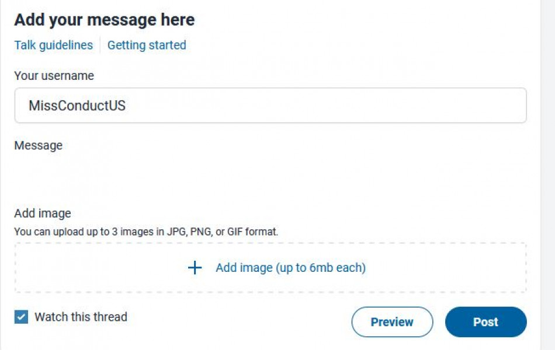Screen dimensions: 555x350
Task: Submit the message with the Post button
Action: pos(485,322)
